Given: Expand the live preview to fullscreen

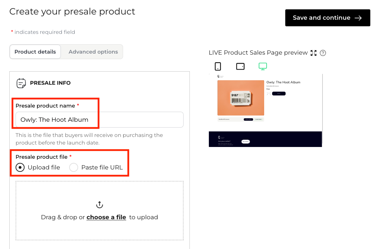Looking at the screenshot, I should pyautogui.click(x=314, y=53).
